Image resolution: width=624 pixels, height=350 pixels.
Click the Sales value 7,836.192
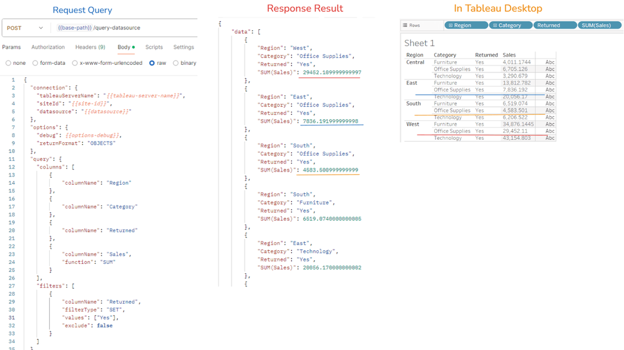(515, 89)
